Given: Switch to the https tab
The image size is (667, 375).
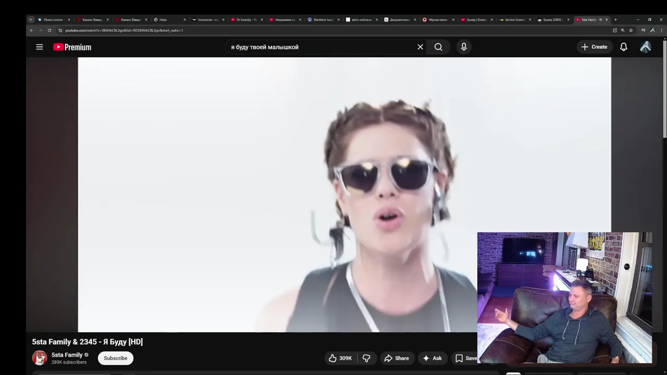Looking at the screenshot, I should point(169,20).
